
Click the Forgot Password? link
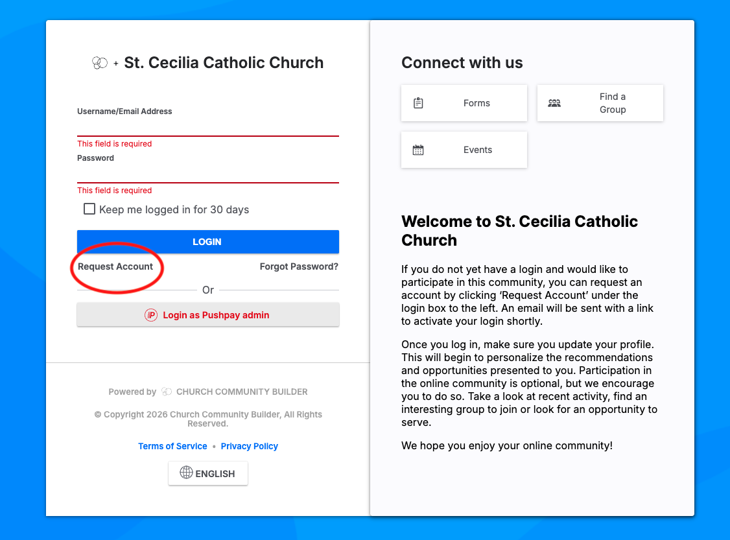[299, 266]
